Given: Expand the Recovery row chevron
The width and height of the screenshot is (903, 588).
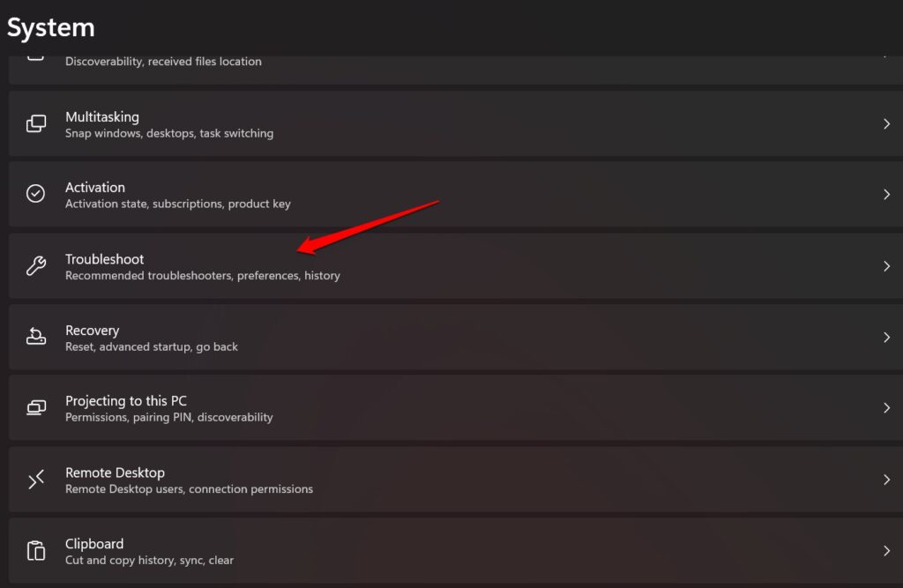Looking at the screenshot, I should click(x=887, y=337).
